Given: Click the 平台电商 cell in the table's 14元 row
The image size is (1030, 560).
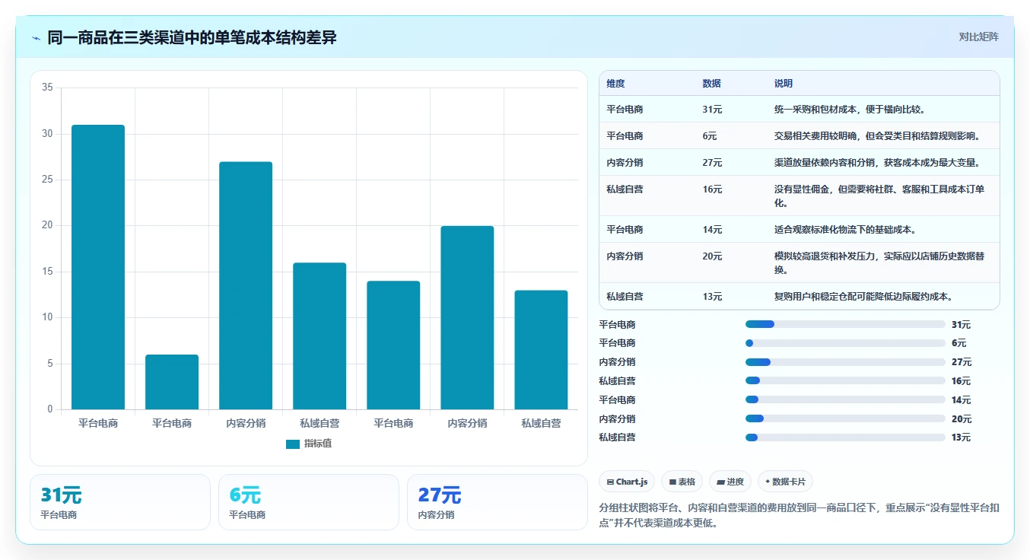Looking at the screenshot, I should (625, 230).
